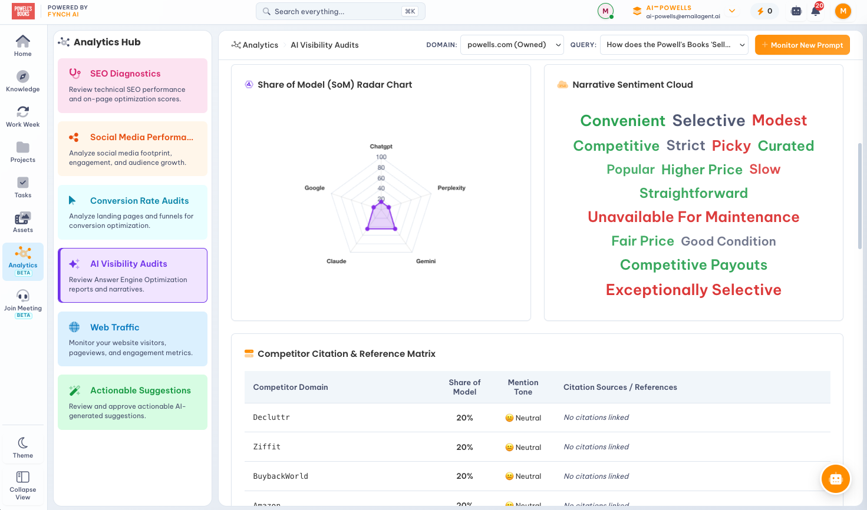Expand the AI-POWELLS account chevron
Image resolution: width=867 pixels, height=510 pixels.
pos(732,11)
